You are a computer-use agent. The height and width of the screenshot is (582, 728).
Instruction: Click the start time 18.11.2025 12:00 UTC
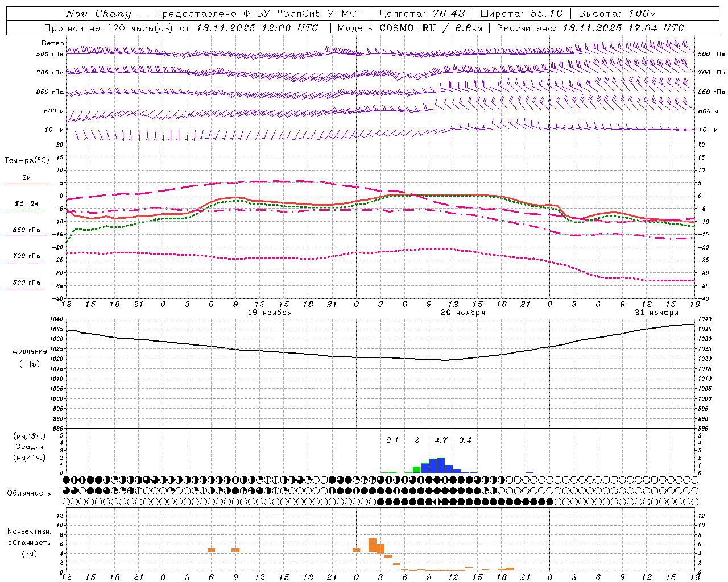[257, 28]
